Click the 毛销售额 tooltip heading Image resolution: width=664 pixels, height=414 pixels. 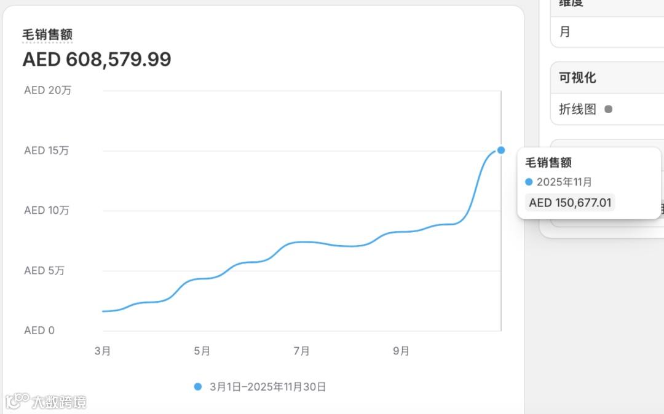(548, 162)
